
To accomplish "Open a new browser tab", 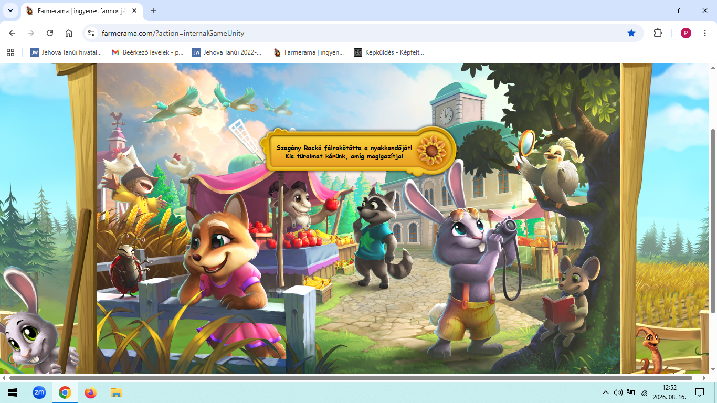I will coord(153,10).
